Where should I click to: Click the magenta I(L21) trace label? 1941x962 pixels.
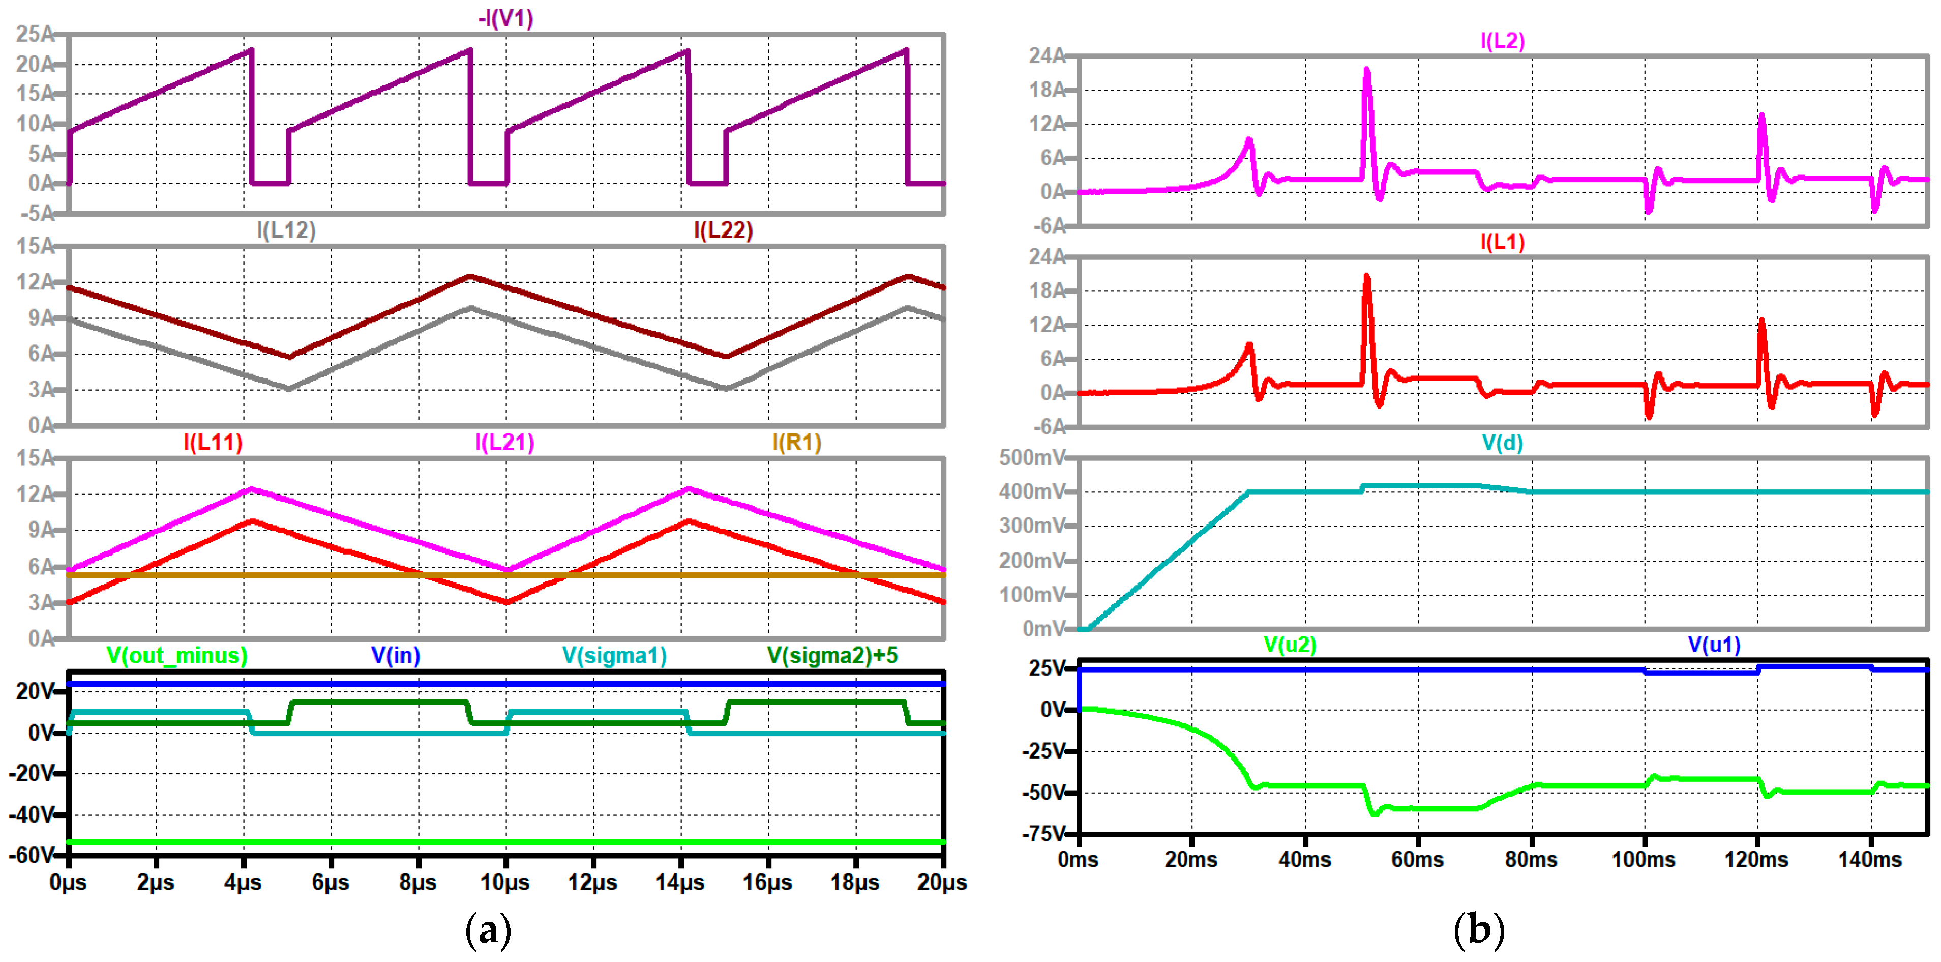(504, 442)
